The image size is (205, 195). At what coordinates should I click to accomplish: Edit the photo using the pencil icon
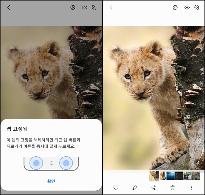tap(135, 188)
